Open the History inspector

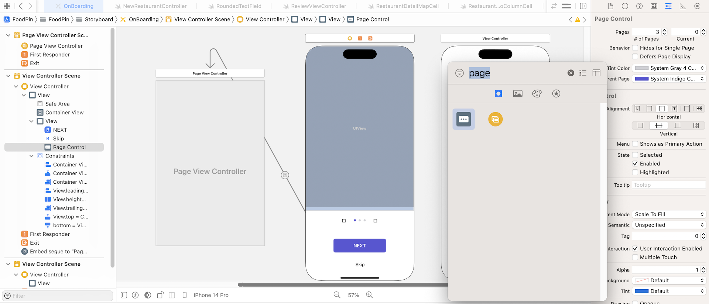pyautogui.click(x=625, y=6)
